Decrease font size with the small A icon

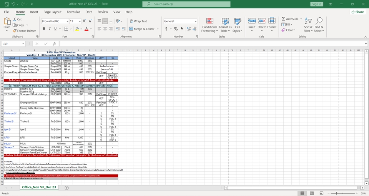click(x=90, y=21)
